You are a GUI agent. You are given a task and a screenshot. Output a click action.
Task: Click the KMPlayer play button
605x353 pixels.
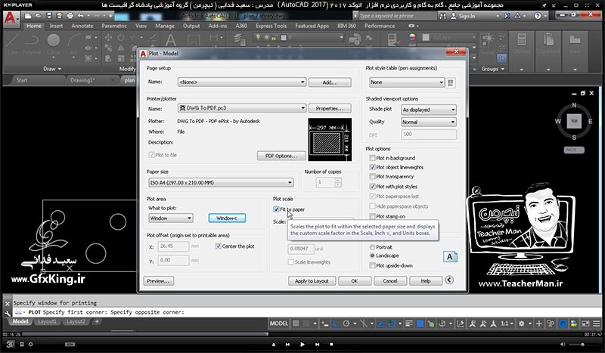(302, 344)
